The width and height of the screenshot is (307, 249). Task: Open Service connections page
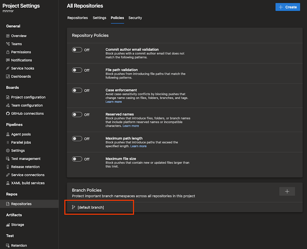[28, 175]
